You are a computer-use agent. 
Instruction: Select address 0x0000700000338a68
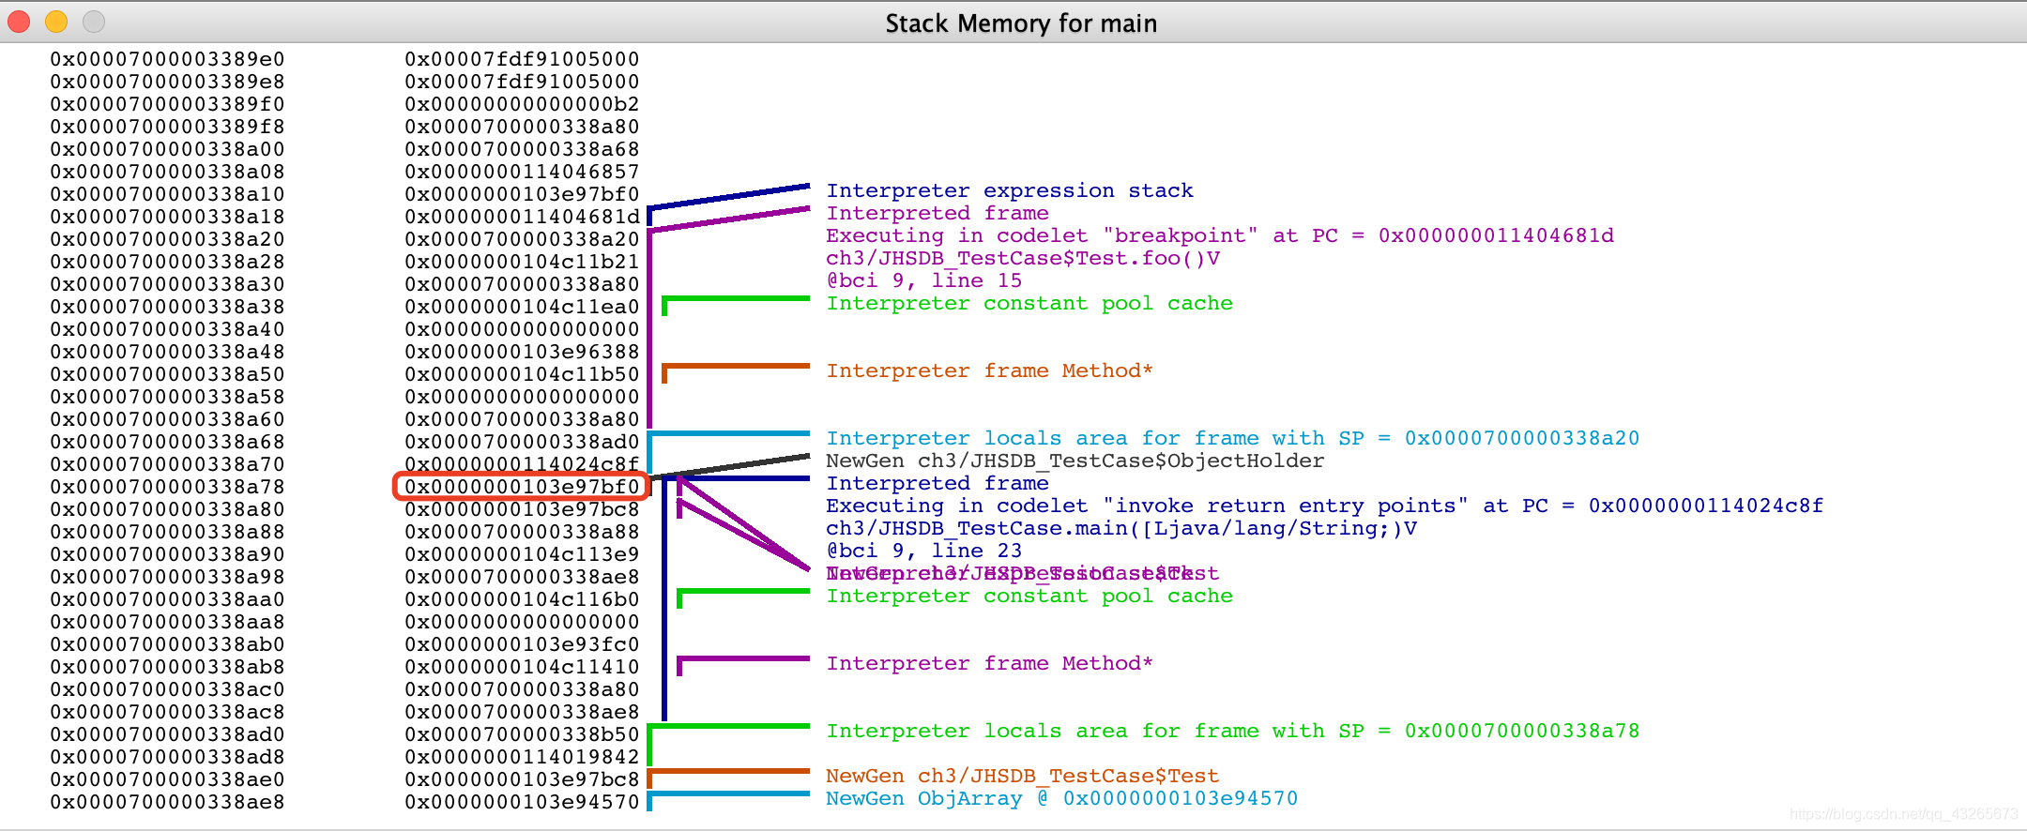click(x=167, y=442)
